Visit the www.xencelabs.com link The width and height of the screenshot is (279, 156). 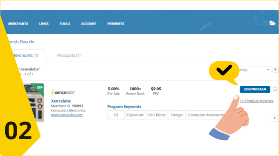[x=67, y=115]
